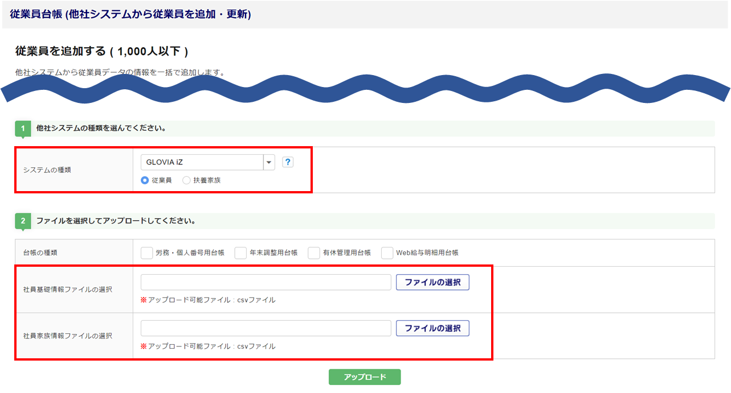Viewport: 731px width, 393px height.
Task: Expand the system type dropdown arrow
Action: pos(269,162)
